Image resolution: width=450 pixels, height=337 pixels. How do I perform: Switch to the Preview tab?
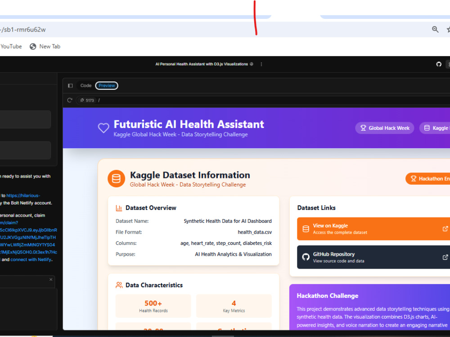point(107,85)
